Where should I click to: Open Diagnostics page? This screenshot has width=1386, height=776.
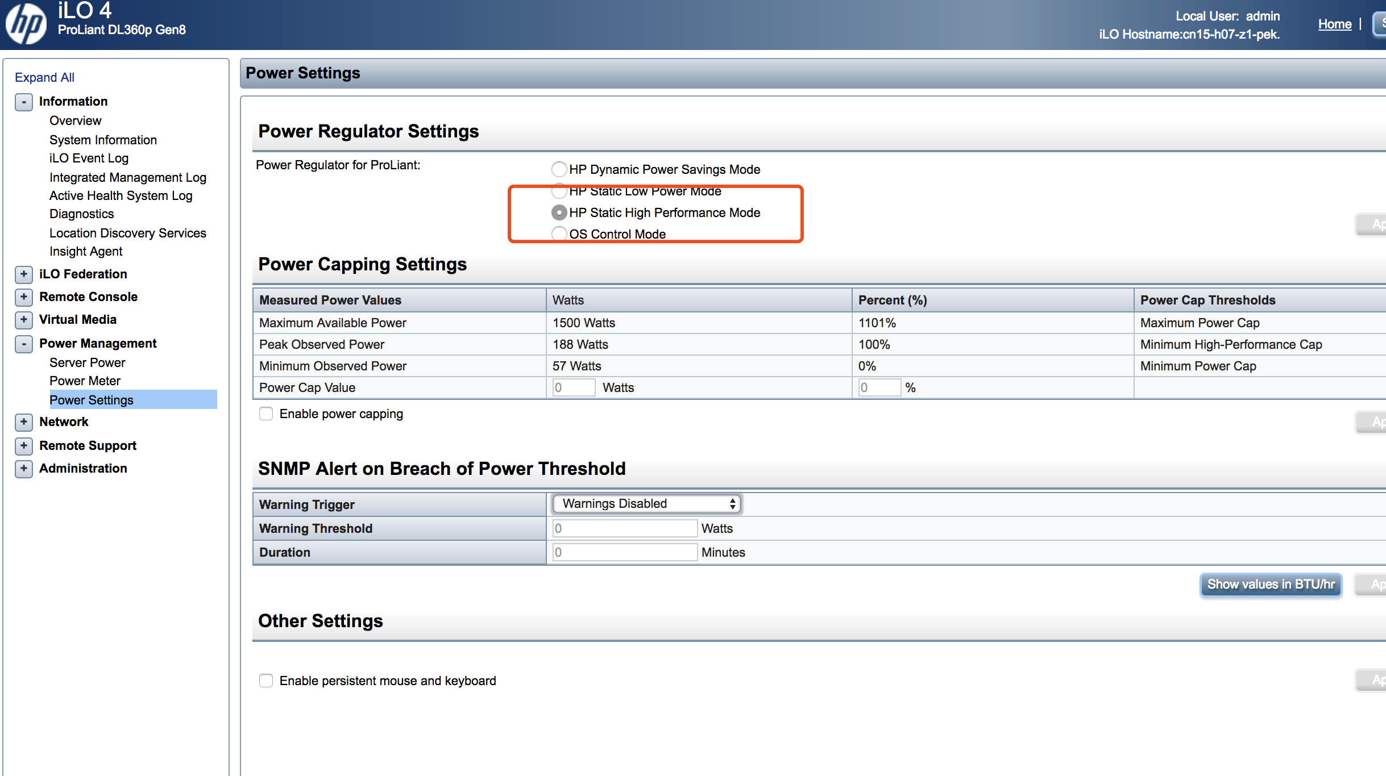[x=81, y=214]
